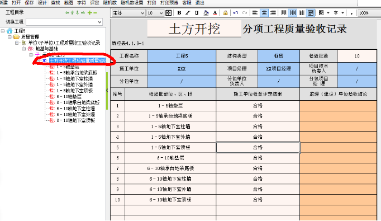The width and height of the screenshot is (381, 221).
Task: Click the 框剪 structure type cell
Action: coord(279,56)
